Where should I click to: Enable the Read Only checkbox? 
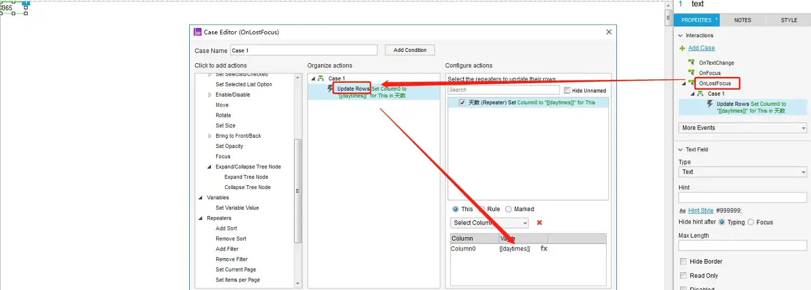tap(683, 275)
